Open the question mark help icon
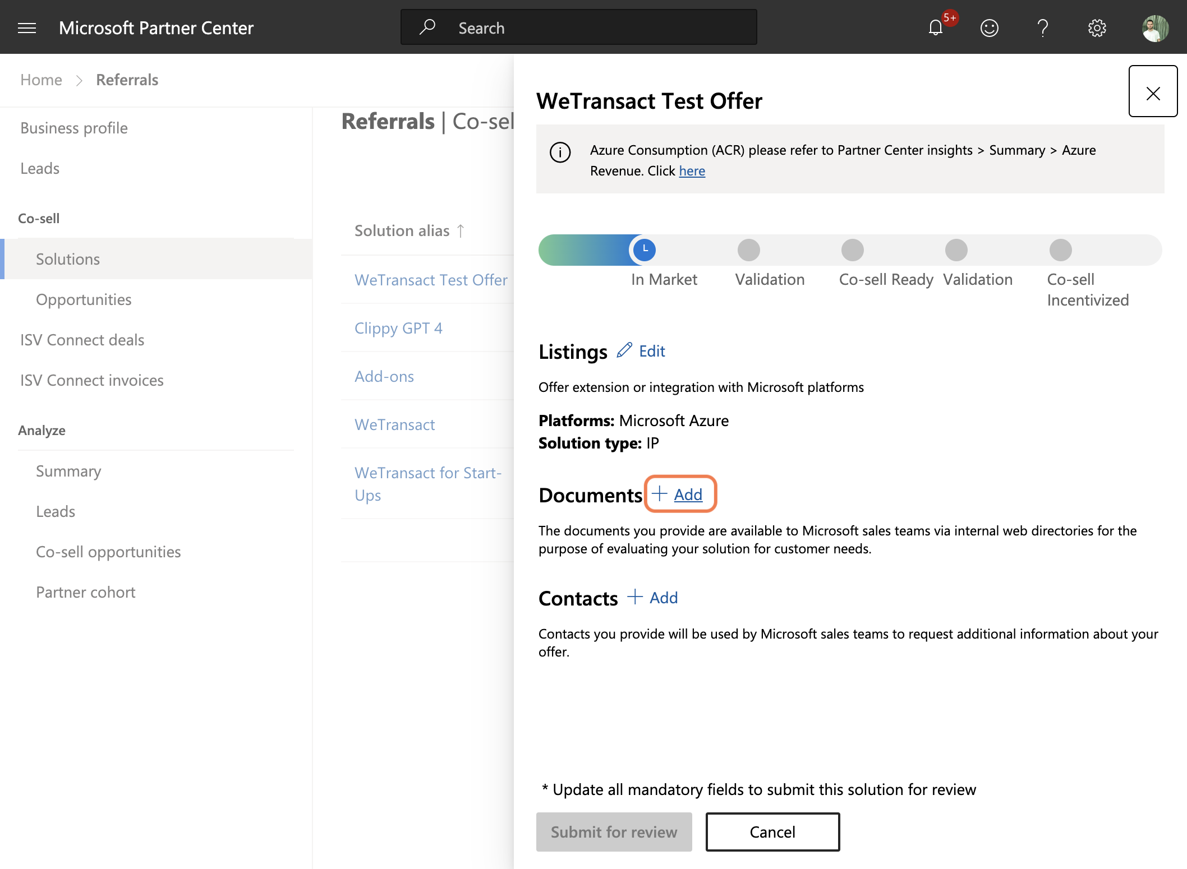Image resolution: width=1187 pixels, height=869 pixels. click(1043, 27)
